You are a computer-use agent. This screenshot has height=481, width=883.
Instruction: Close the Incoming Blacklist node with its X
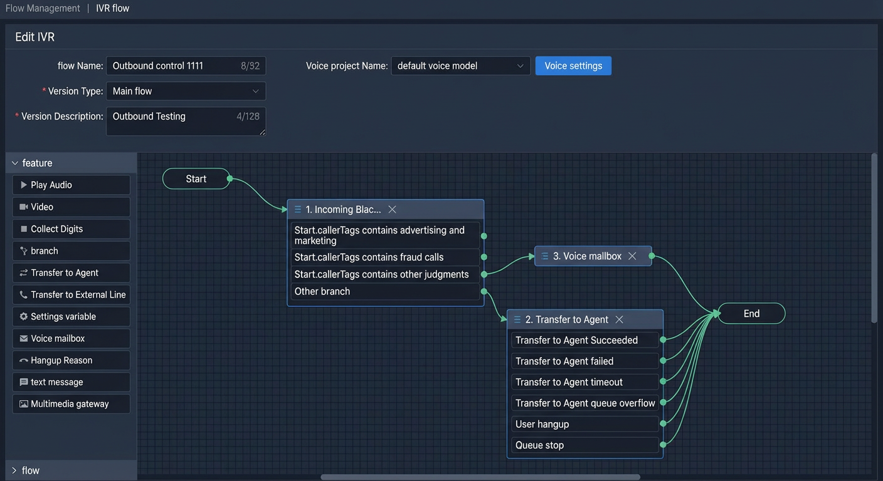tap(392, 209)
